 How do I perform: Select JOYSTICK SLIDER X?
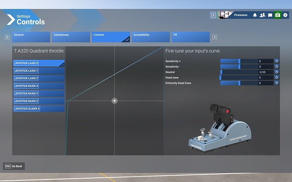tap(39, 109)
